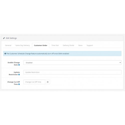Click the Edit Settings panel heading
Screen dimensions: 125x125
click(11, 38)
